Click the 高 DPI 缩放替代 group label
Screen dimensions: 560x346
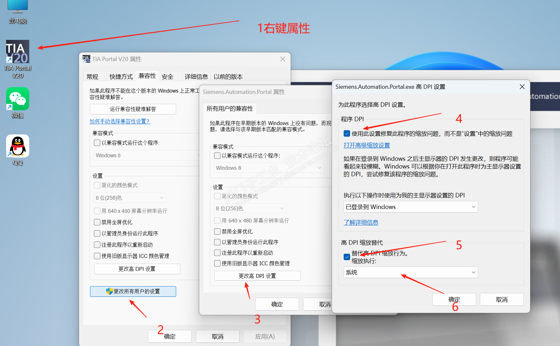362,243
